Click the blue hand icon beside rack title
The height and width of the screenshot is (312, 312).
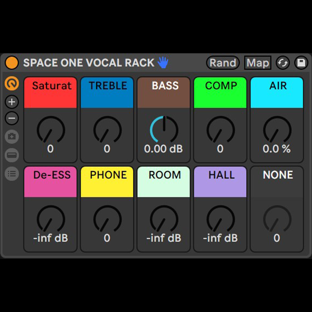click(163, 62)
